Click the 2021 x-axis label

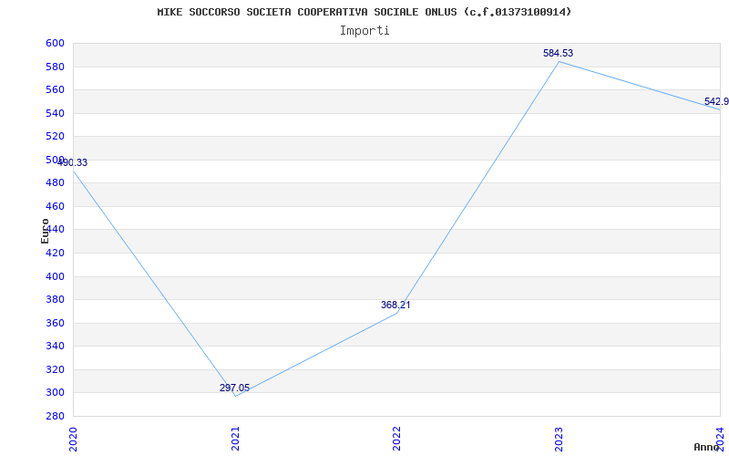pos(235,439)
